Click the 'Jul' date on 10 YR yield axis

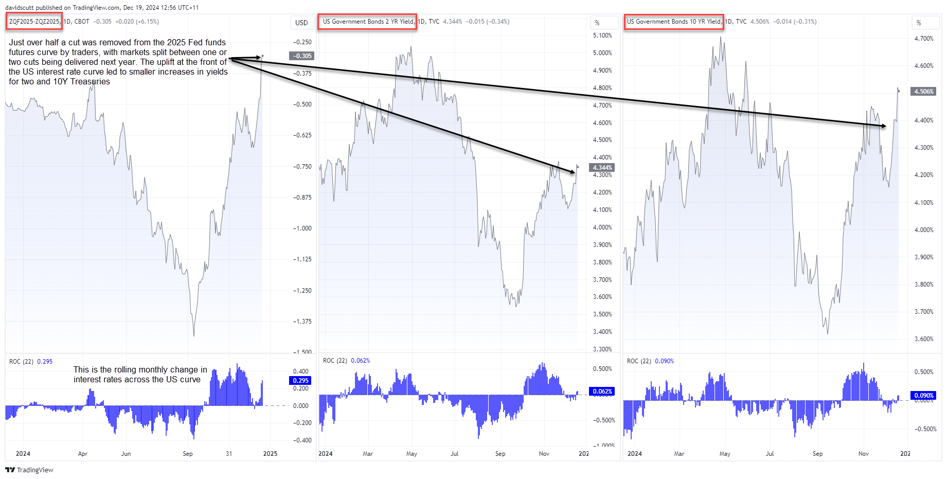tap(770, 454)
